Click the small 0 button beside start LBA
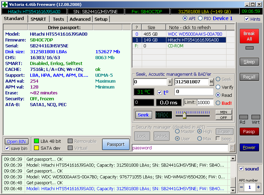 pyautogui.click(x=170, y=82)
